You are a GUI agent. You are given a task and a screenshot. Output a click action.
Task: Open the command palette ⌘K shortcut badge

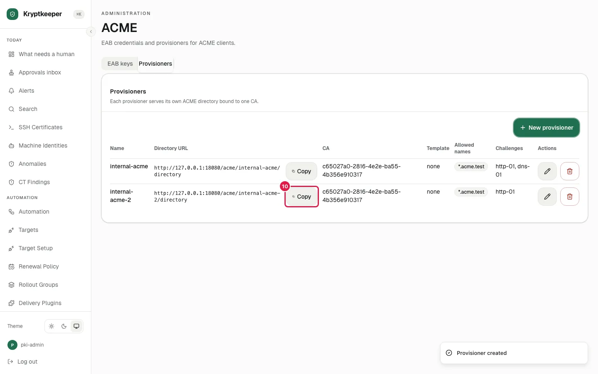point(79,14)
